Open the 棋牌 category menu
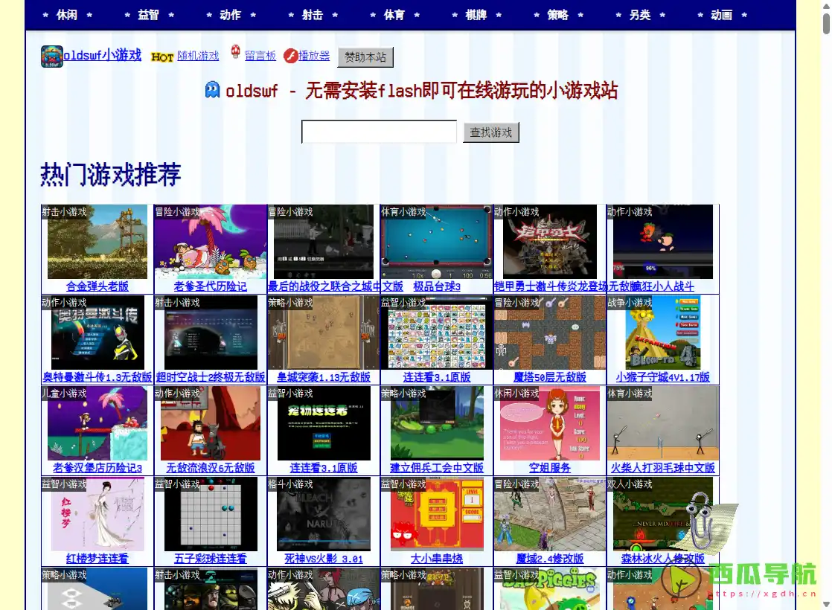The width and height of the screenshot is (832, 610). (x=475, y=14)
